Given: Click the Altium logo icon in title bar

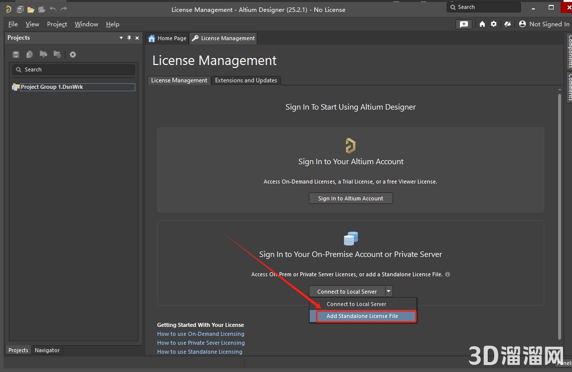Looking at the screenshot, I should click(x=9, y=9).
